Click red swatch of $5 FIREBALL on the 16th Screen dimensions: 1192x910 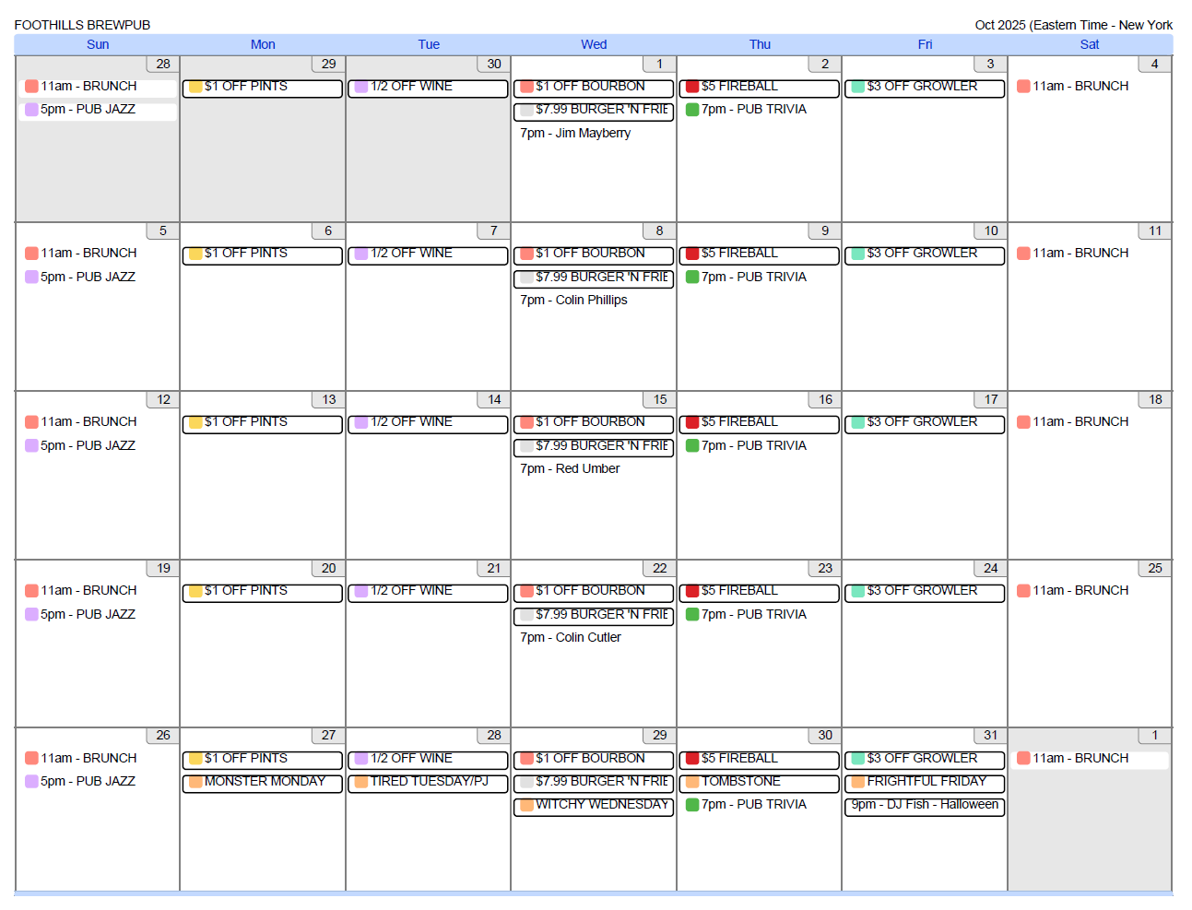pos(692,422)
